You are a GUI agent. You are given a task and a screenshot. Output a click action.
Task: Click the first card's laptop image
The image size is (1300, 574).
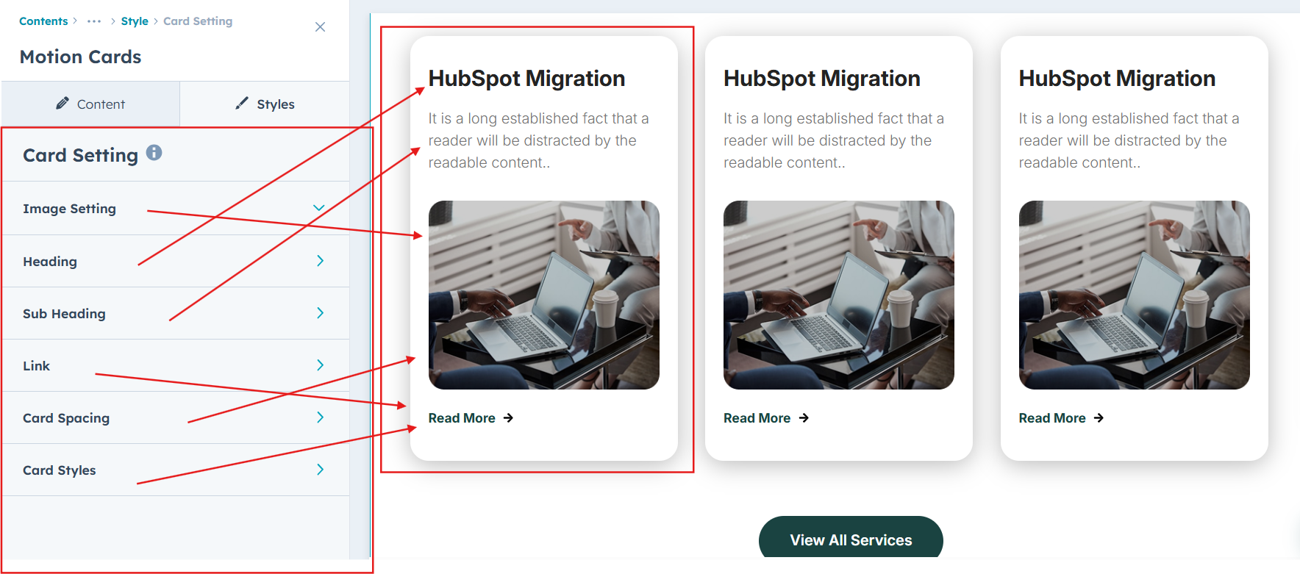543,295
